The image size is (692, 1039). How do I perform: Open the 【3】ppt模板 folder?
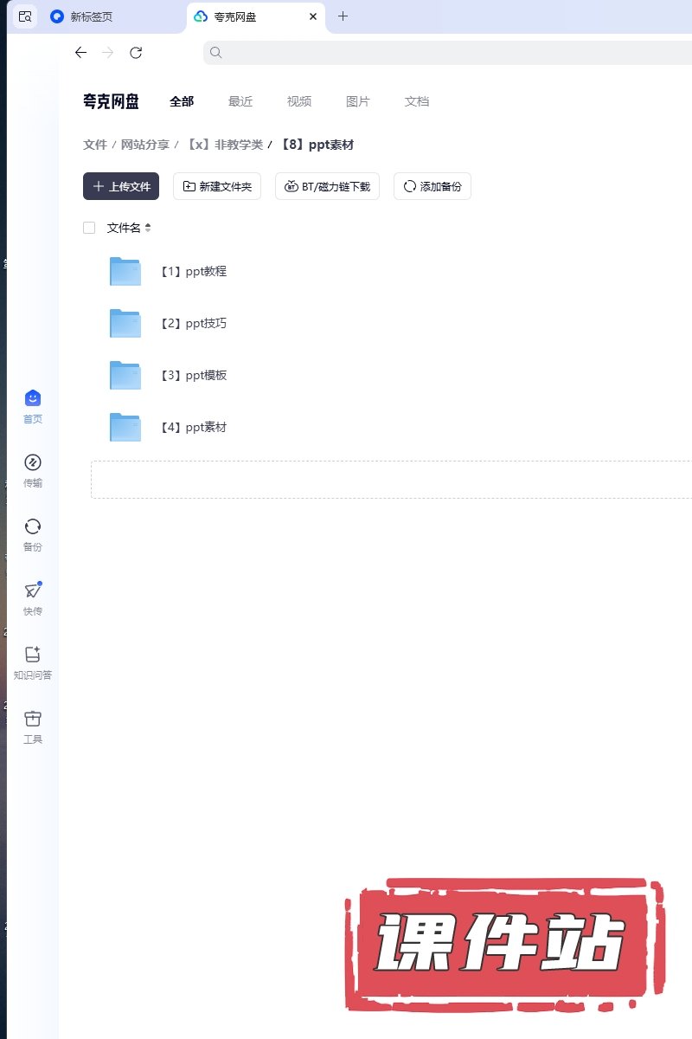tap(194, 375)
